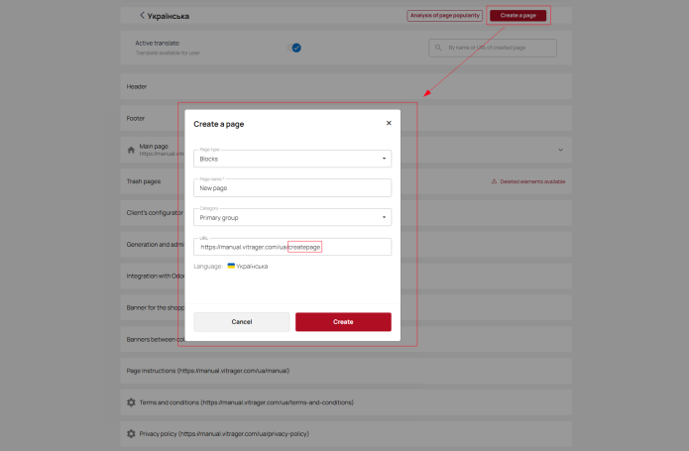
Task: Click the gear icon next to Terms and conditions
Action: pos(131,402)
